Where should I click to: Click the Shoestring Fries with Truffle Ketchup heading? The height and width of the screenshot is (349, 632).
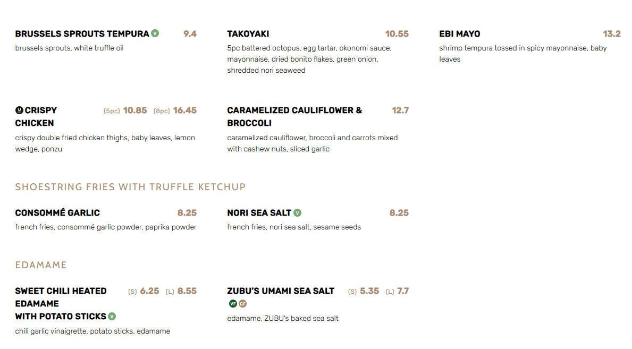pos(130,187)
